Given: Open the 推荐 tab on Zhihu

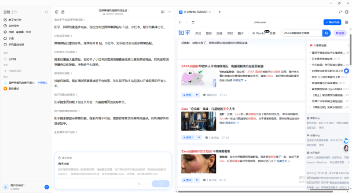Looking at the screenshot, I should point(209,33).
